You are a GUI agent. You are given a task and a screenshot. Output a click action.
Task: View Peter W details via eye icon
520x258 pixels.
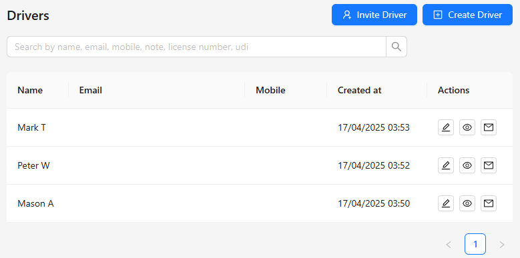point(467,165)
